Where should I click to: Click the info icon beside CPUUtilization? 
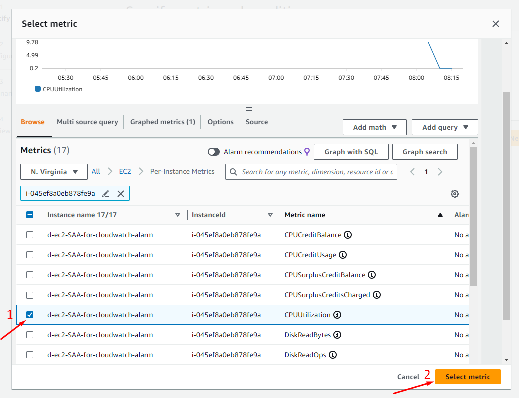337,315
